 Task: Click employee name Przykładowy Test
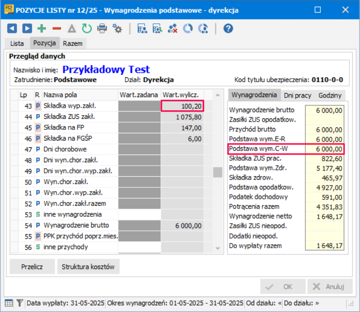click(x=106, y=69)
